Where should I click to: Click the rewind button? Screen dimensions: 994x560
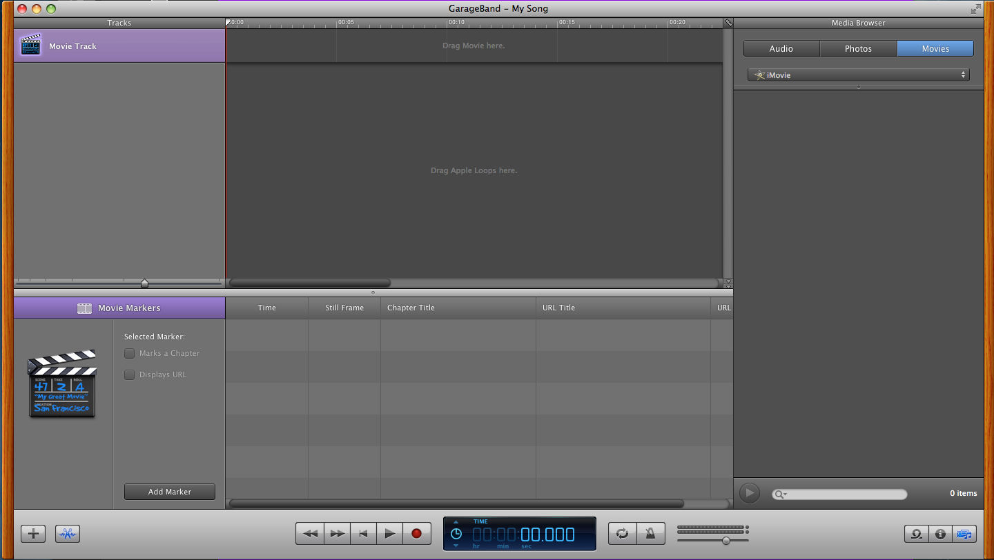[310, 533]
